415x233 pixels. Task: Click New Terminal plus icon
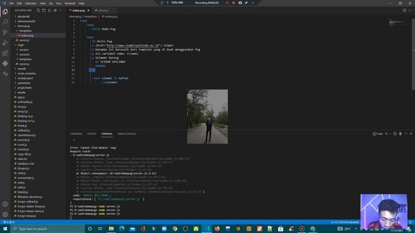pos(386,134)
